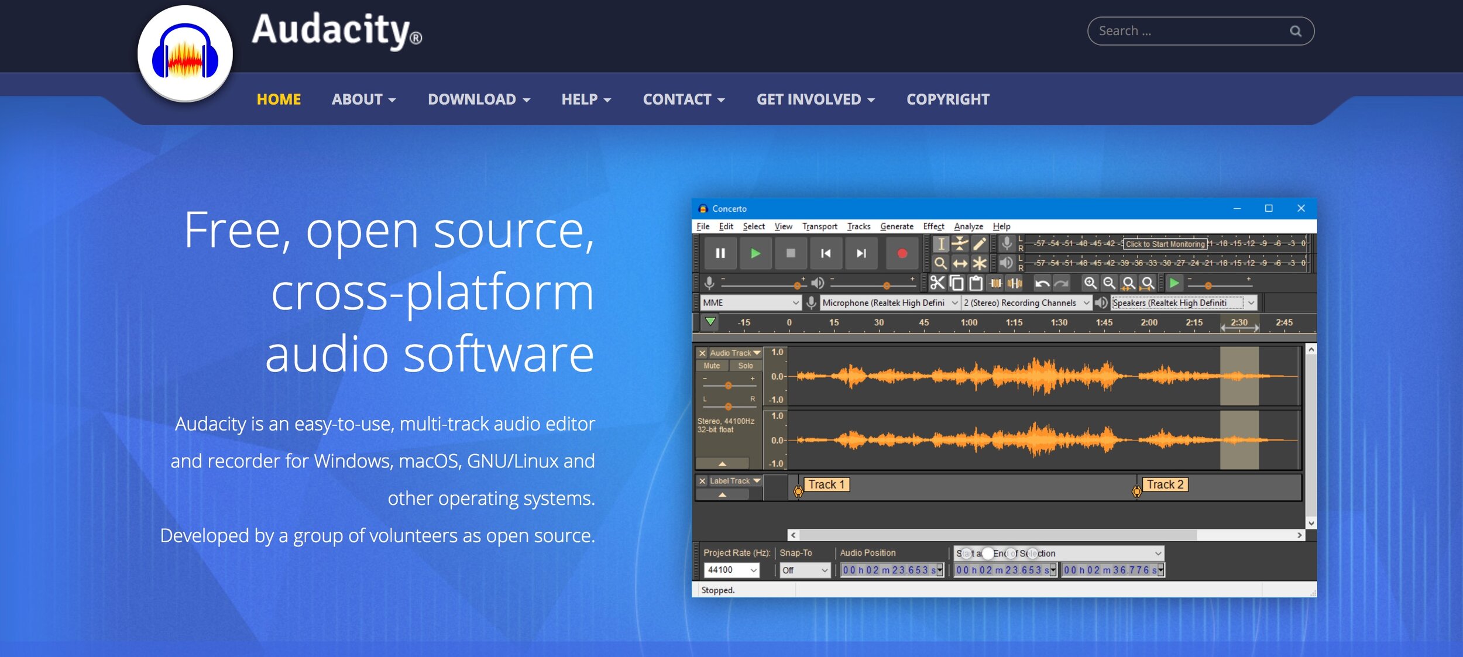Go to the HOME nav link
This screenshot has height=657, width=1463.
pyautogui.click(x=279, y=99)
